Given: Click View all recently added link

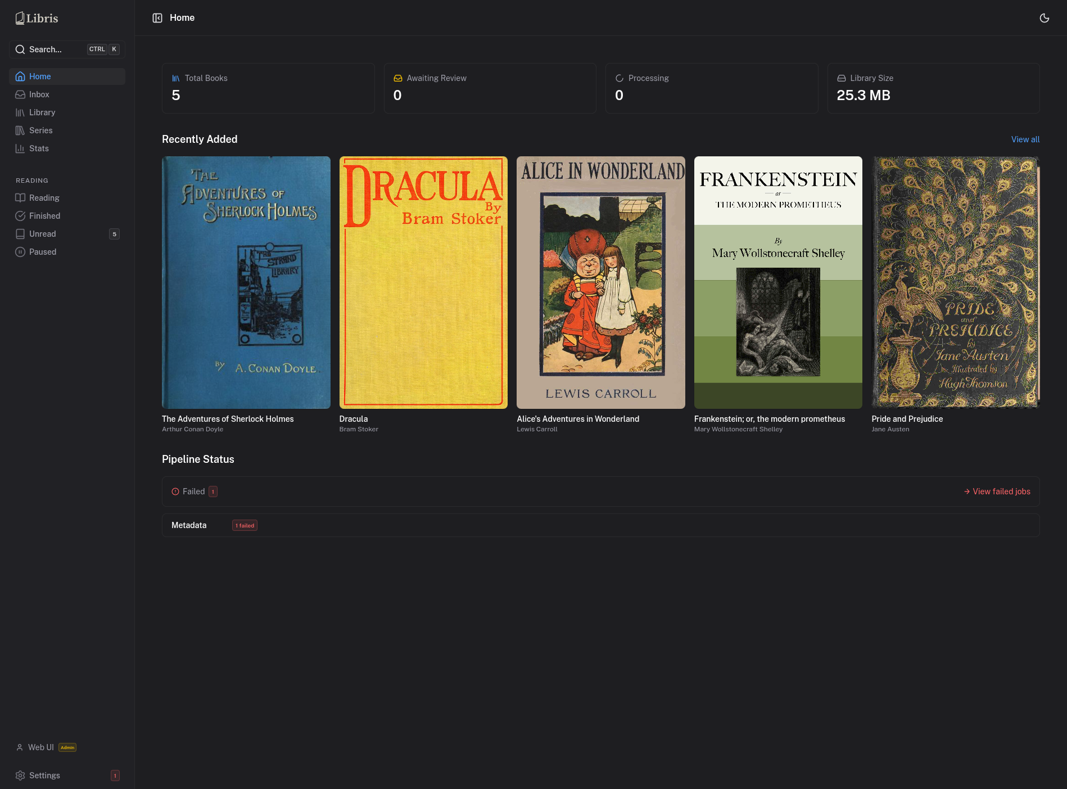Looking at the screenshot, I should pos(1025,139).
